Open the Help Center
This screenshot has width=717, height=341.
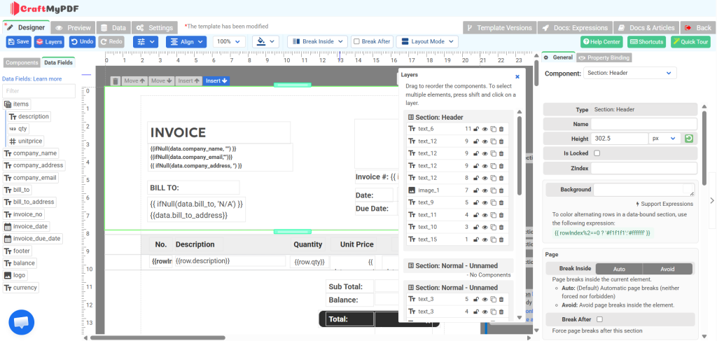pos(601,41)
